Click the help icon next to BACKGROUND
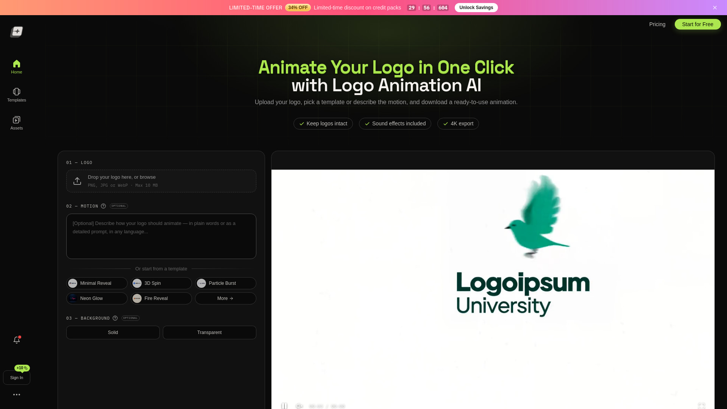This screenshot has height=409, width=727. 115,318
